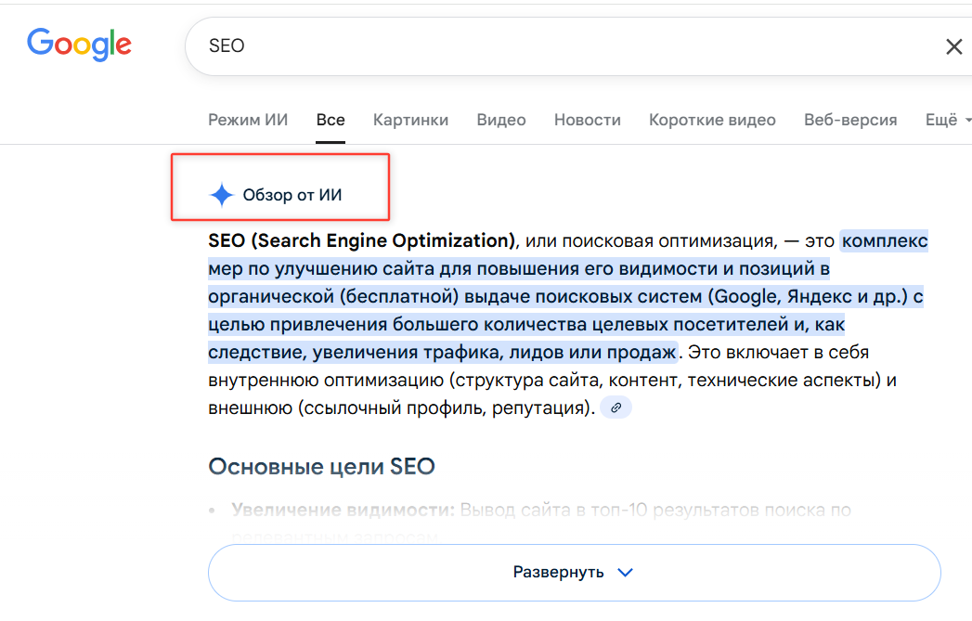972x621 pixels.
Task: Click the Google logo
Action: (79, 45)
